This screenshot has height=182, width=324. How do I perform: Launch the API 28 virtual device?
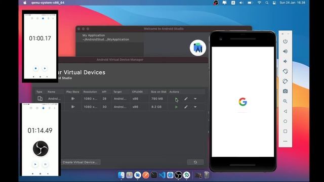pyautogui.click(x=176, y=99)
